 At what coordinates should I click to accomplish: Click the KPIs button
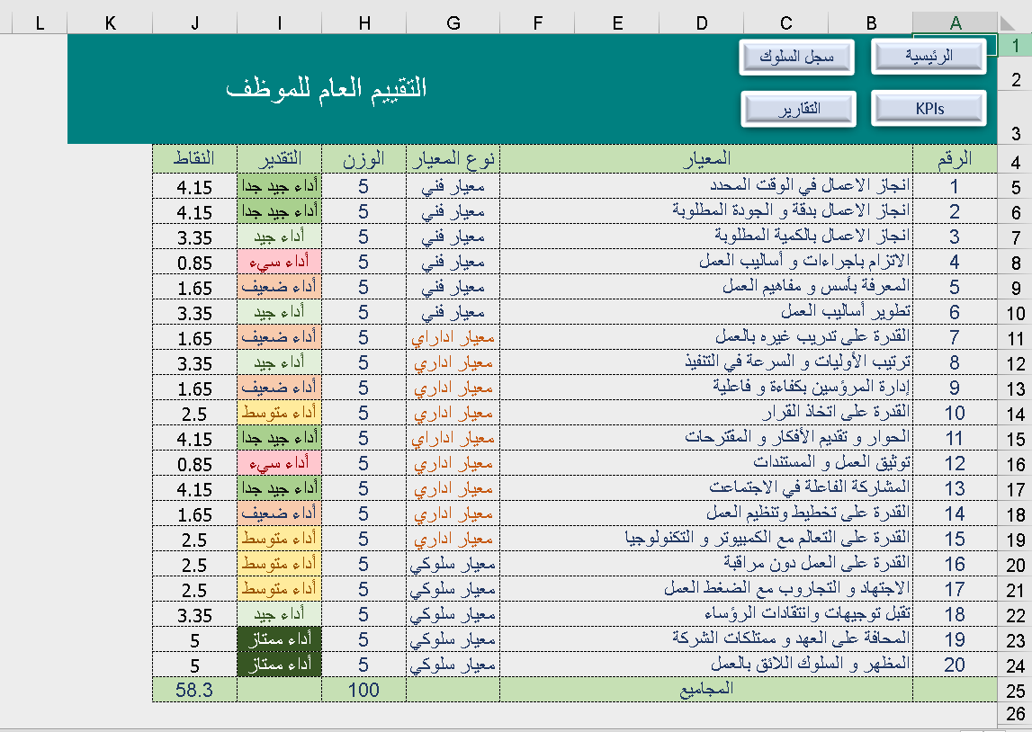(928, 110)
